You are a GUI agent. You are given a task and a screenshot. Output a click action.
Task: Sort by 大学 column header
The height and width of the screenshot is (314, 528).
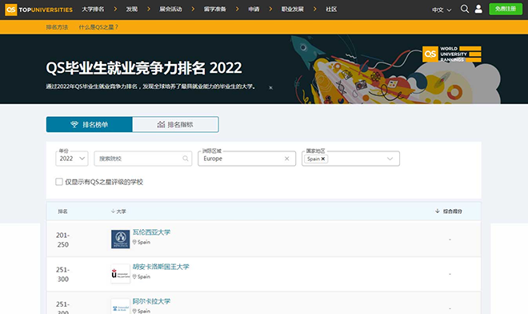(x=118, y=211)
